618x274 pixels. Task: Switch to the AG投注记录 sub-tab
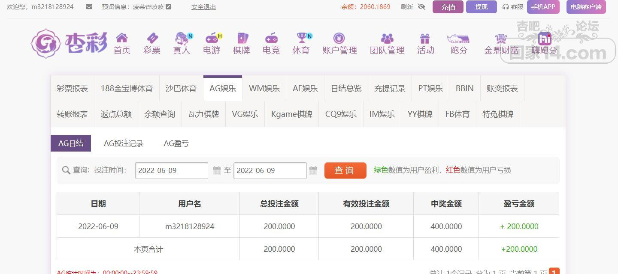pyautogui.click(x=124, y=143)
